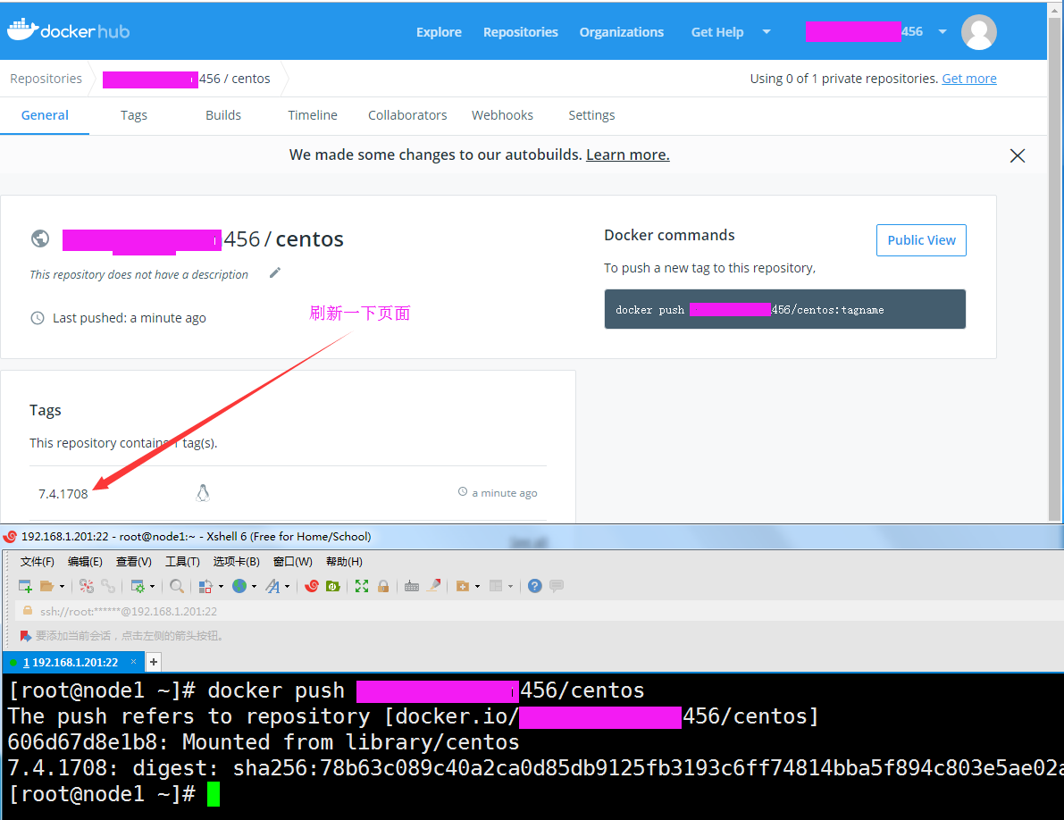
Task: Click New Session icon in Xshell toolbar
Action: pyautogui.click(x=25, y=586)
